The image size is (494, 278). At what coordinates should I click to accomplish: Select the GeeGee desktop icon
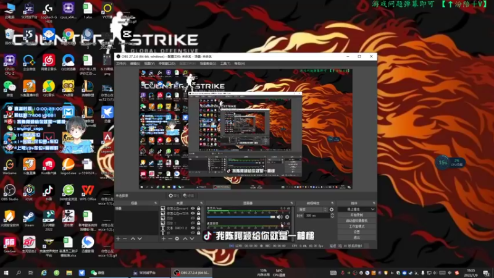point(9,245)
